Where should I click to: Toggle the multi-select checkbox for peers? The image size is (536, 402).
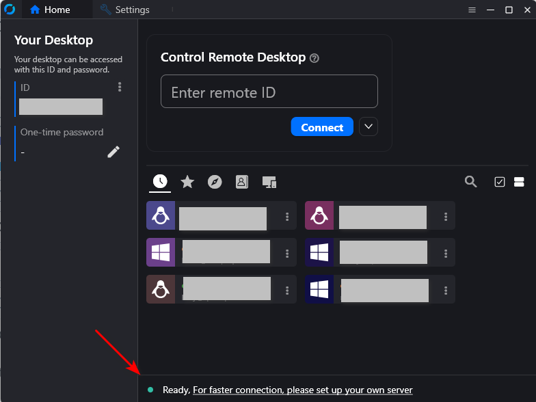coord(499,182)
